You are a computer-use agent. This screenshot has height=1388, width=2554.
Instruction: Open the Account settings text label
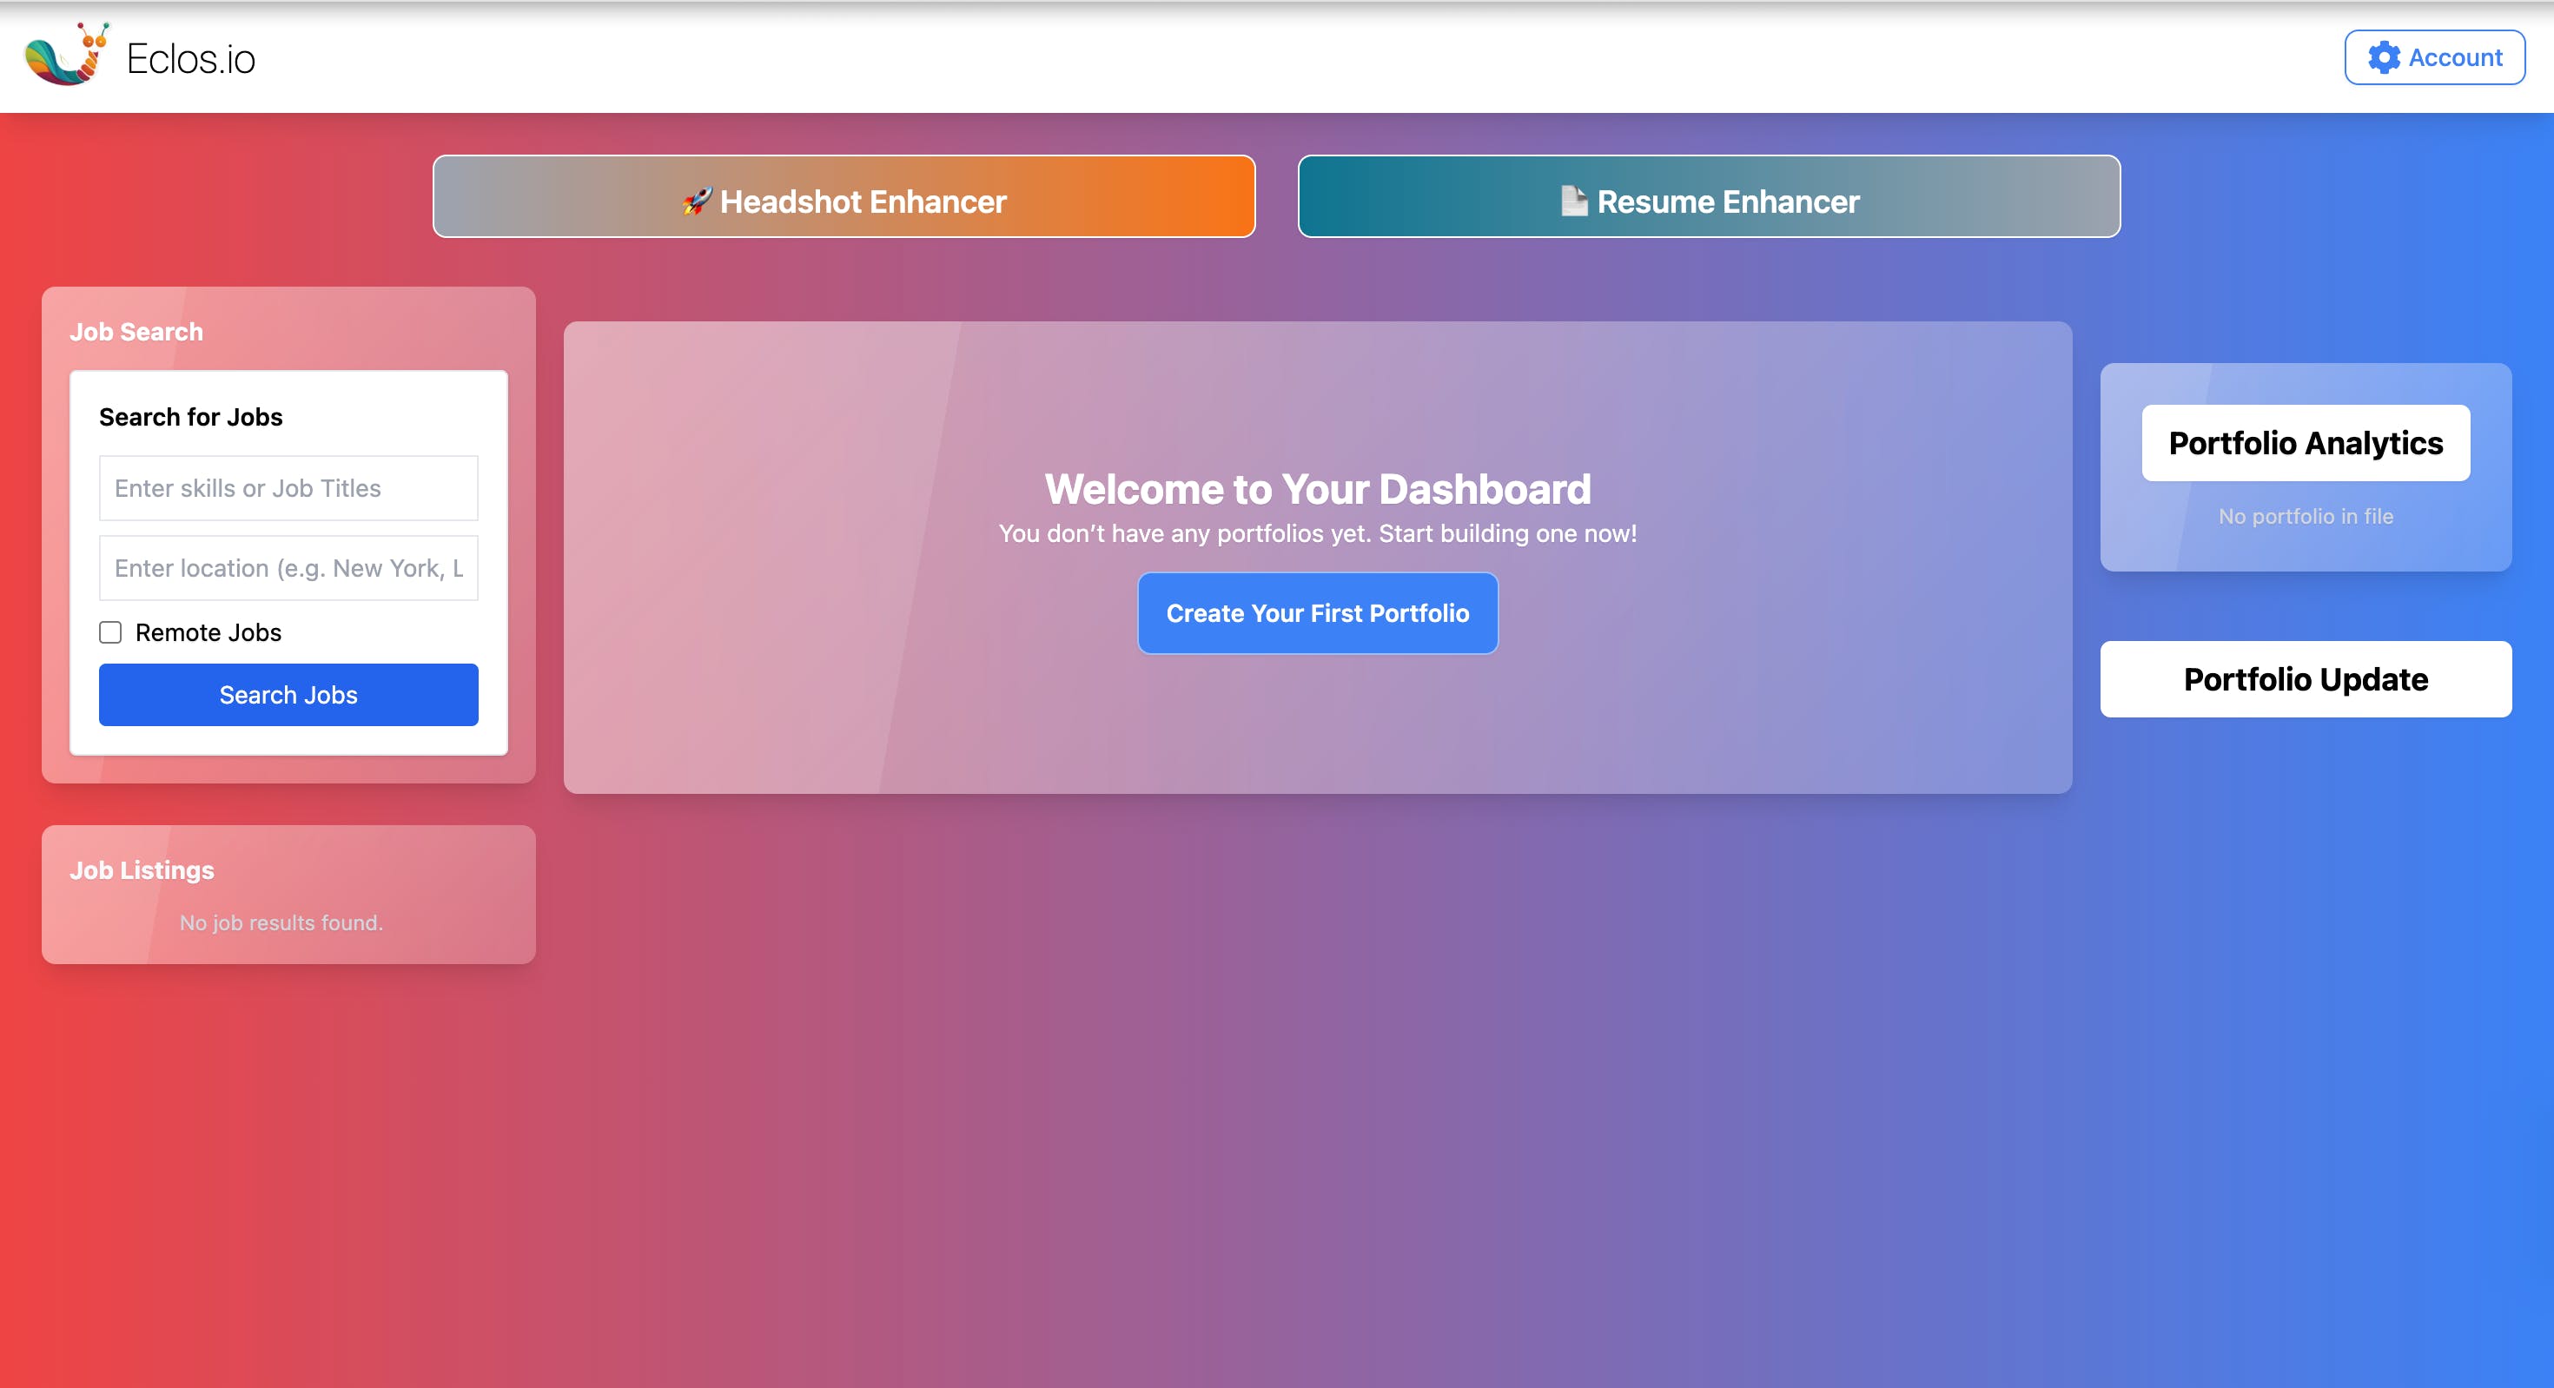tap(2455, 57)
